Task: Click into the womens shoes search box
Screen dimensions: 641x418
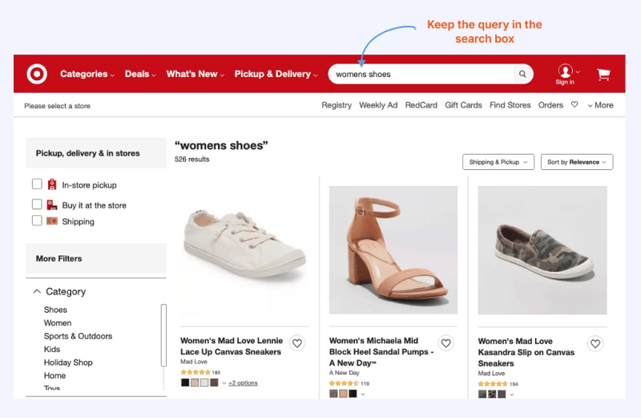Action: click(x=421, y=74)
